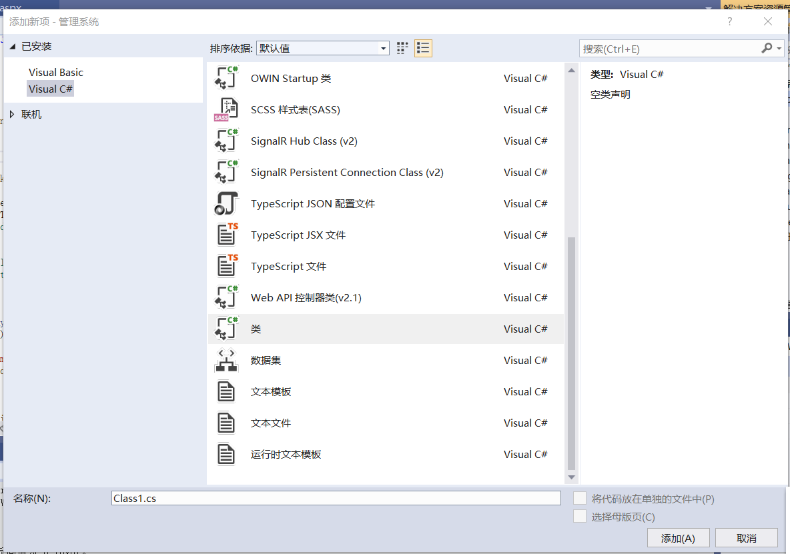The height and width of the screenshot is (554, 790).
Task: Click the 'SignalR Hub Class (v2)' item name
Action: (304, 141)
